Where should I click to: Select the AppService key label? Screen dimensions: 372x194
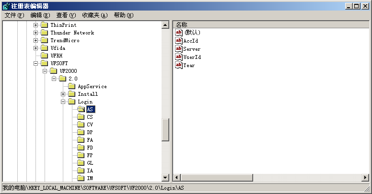point(93,86)
